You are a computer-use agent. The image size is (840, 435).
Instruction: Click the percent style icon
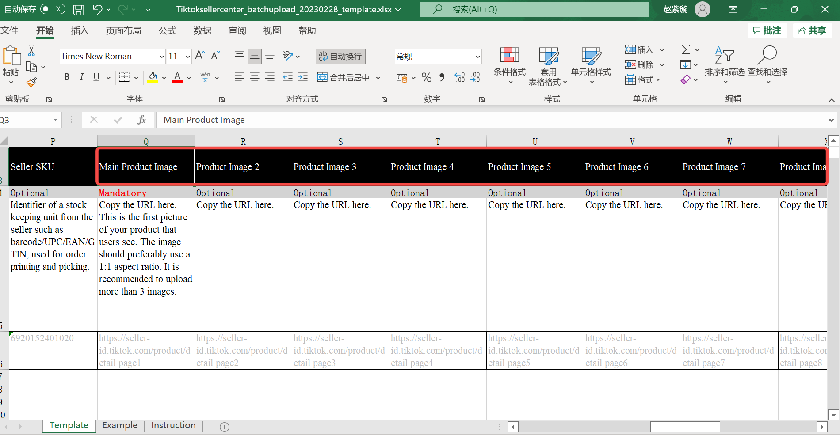[426, 78]
